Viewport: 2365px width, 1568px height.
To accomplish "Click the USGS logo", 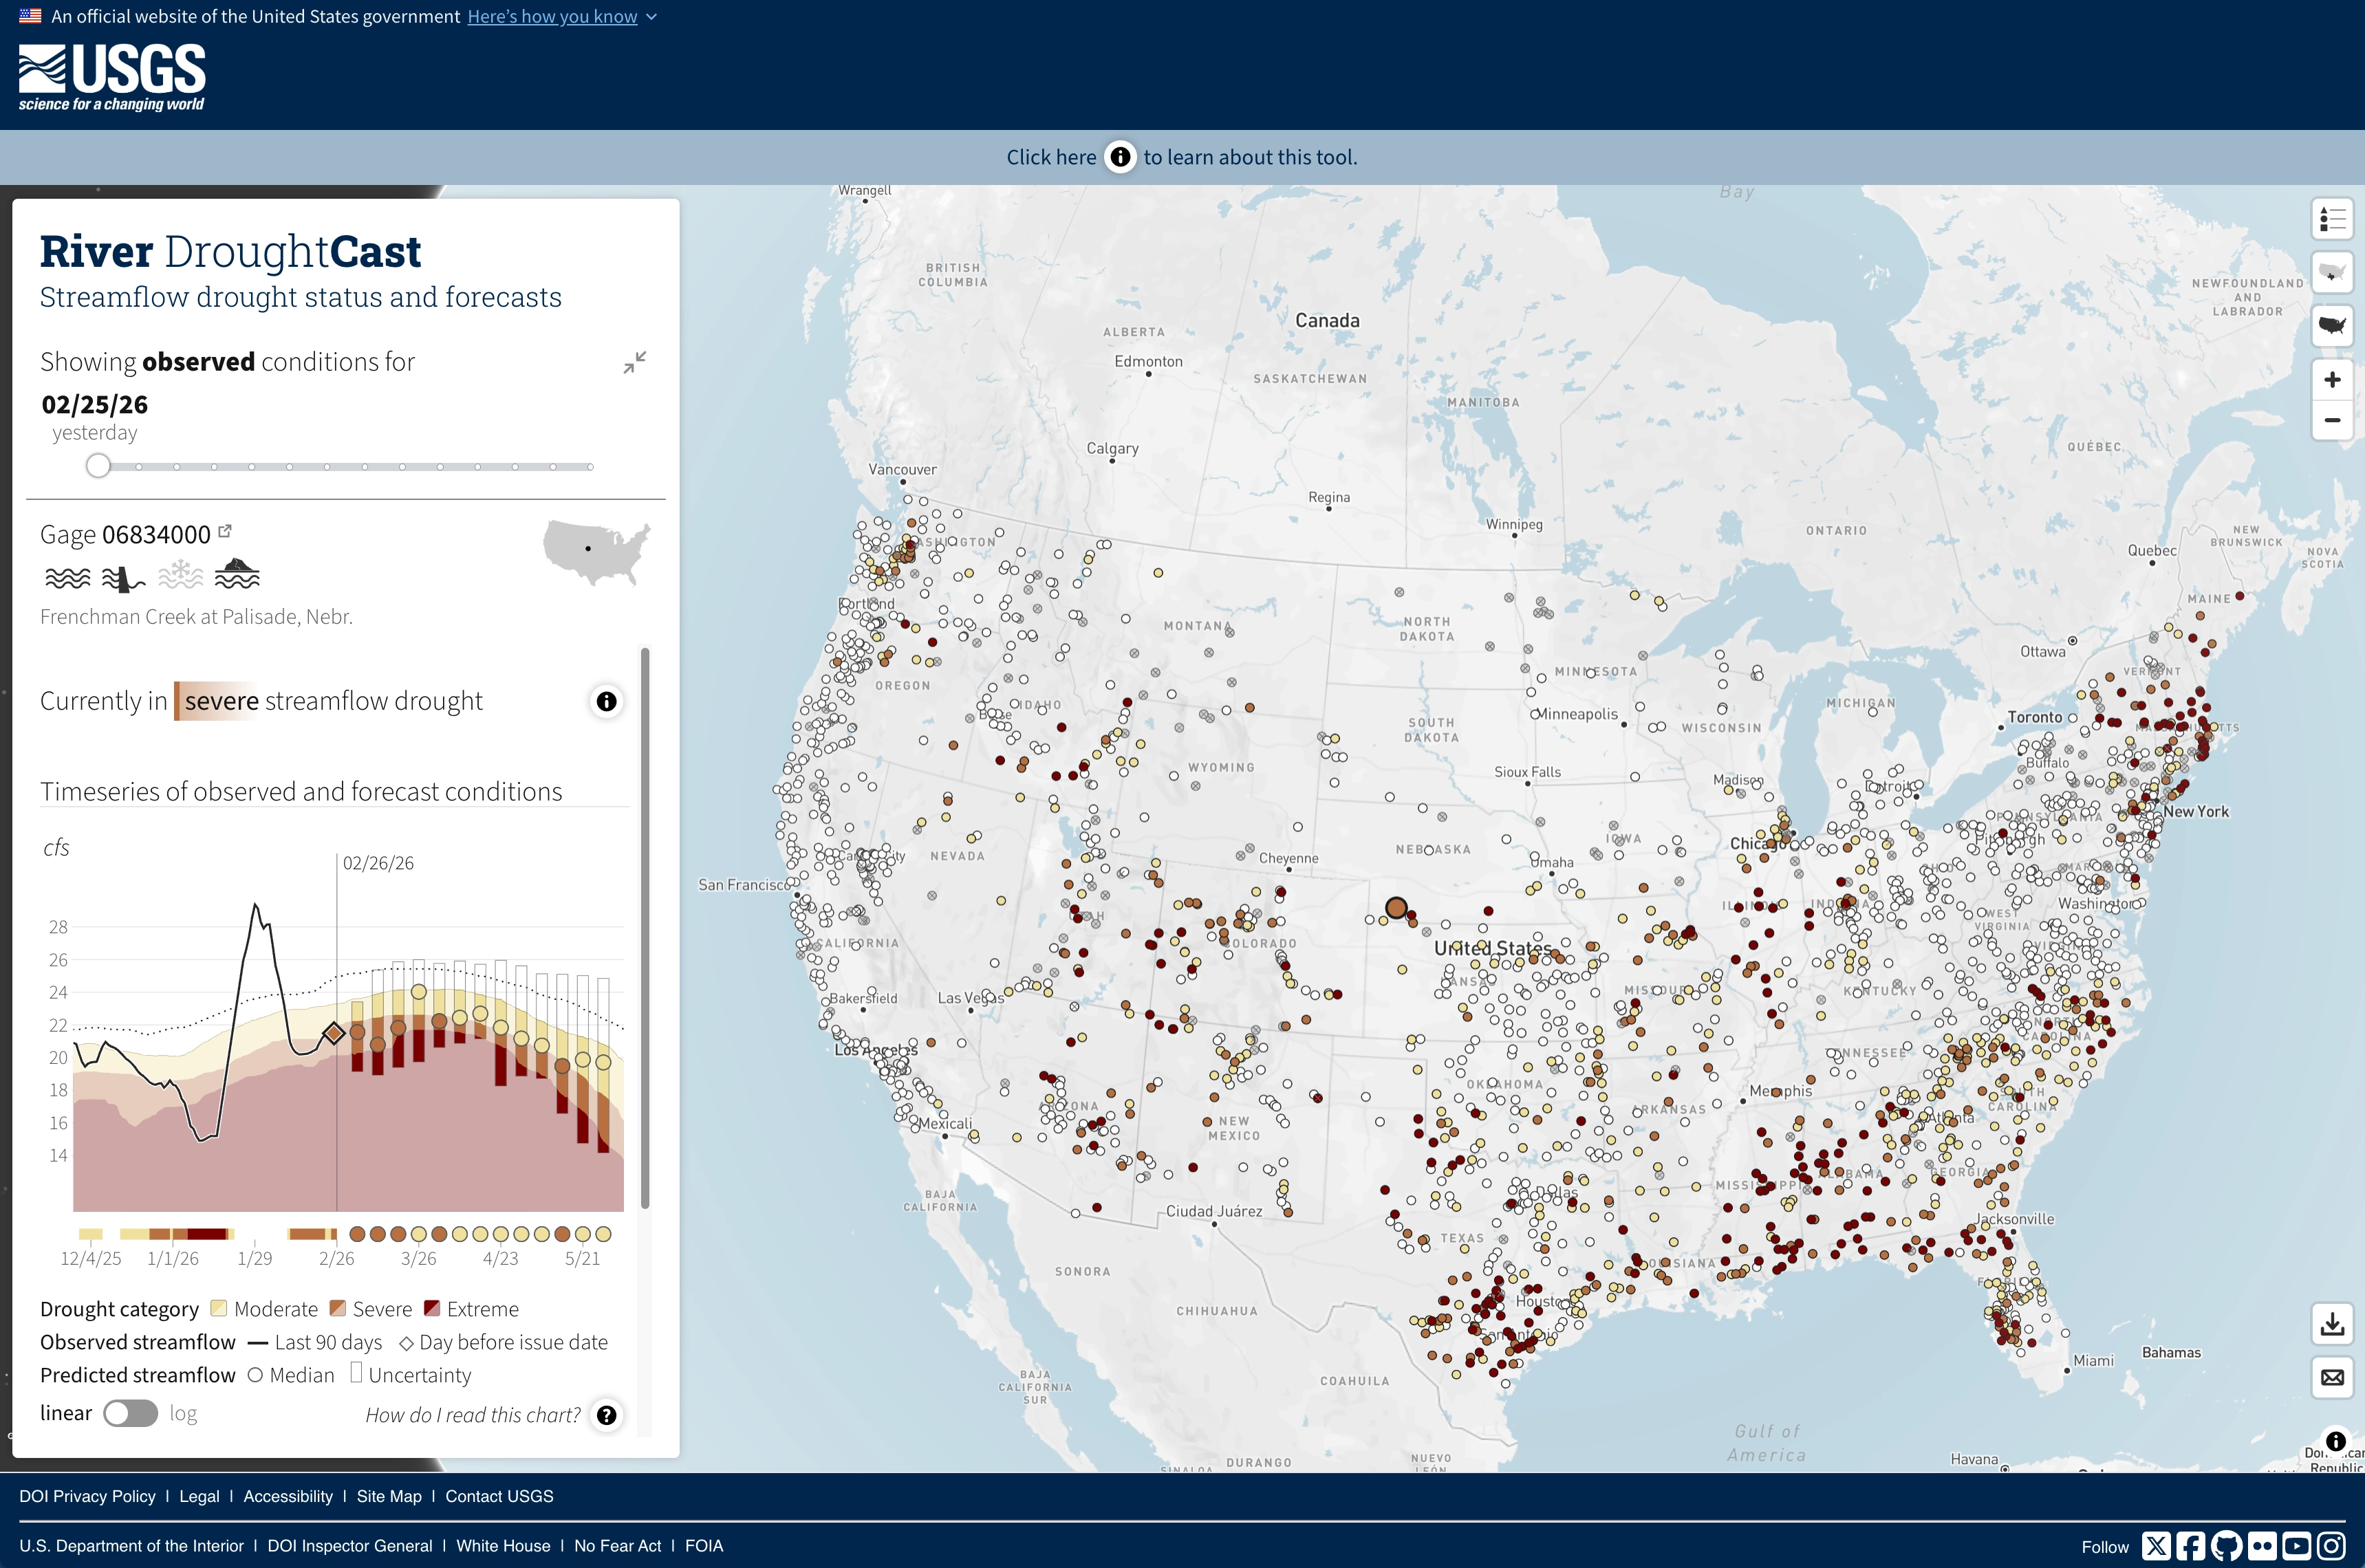I will [x=112, y=77].
